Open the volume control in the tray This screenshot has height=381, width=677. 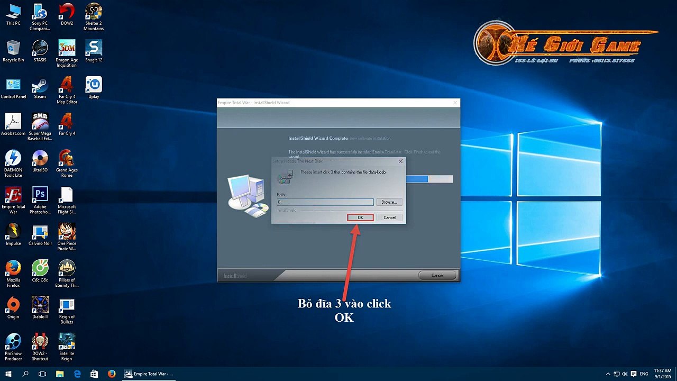point(625,374)
